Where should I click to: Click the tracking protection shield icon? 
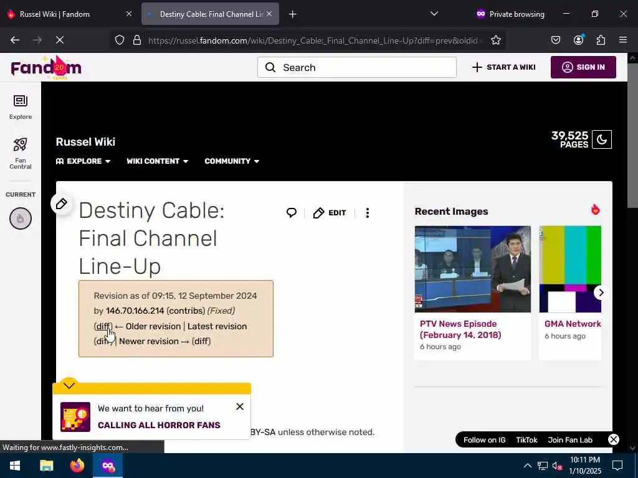coord(119,40)
